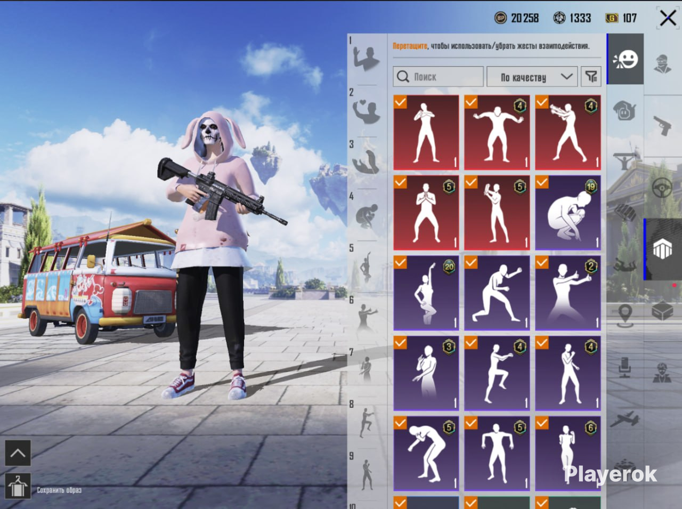
Task: Select the arms-spread monster emote card
Action: coord(497,133)
